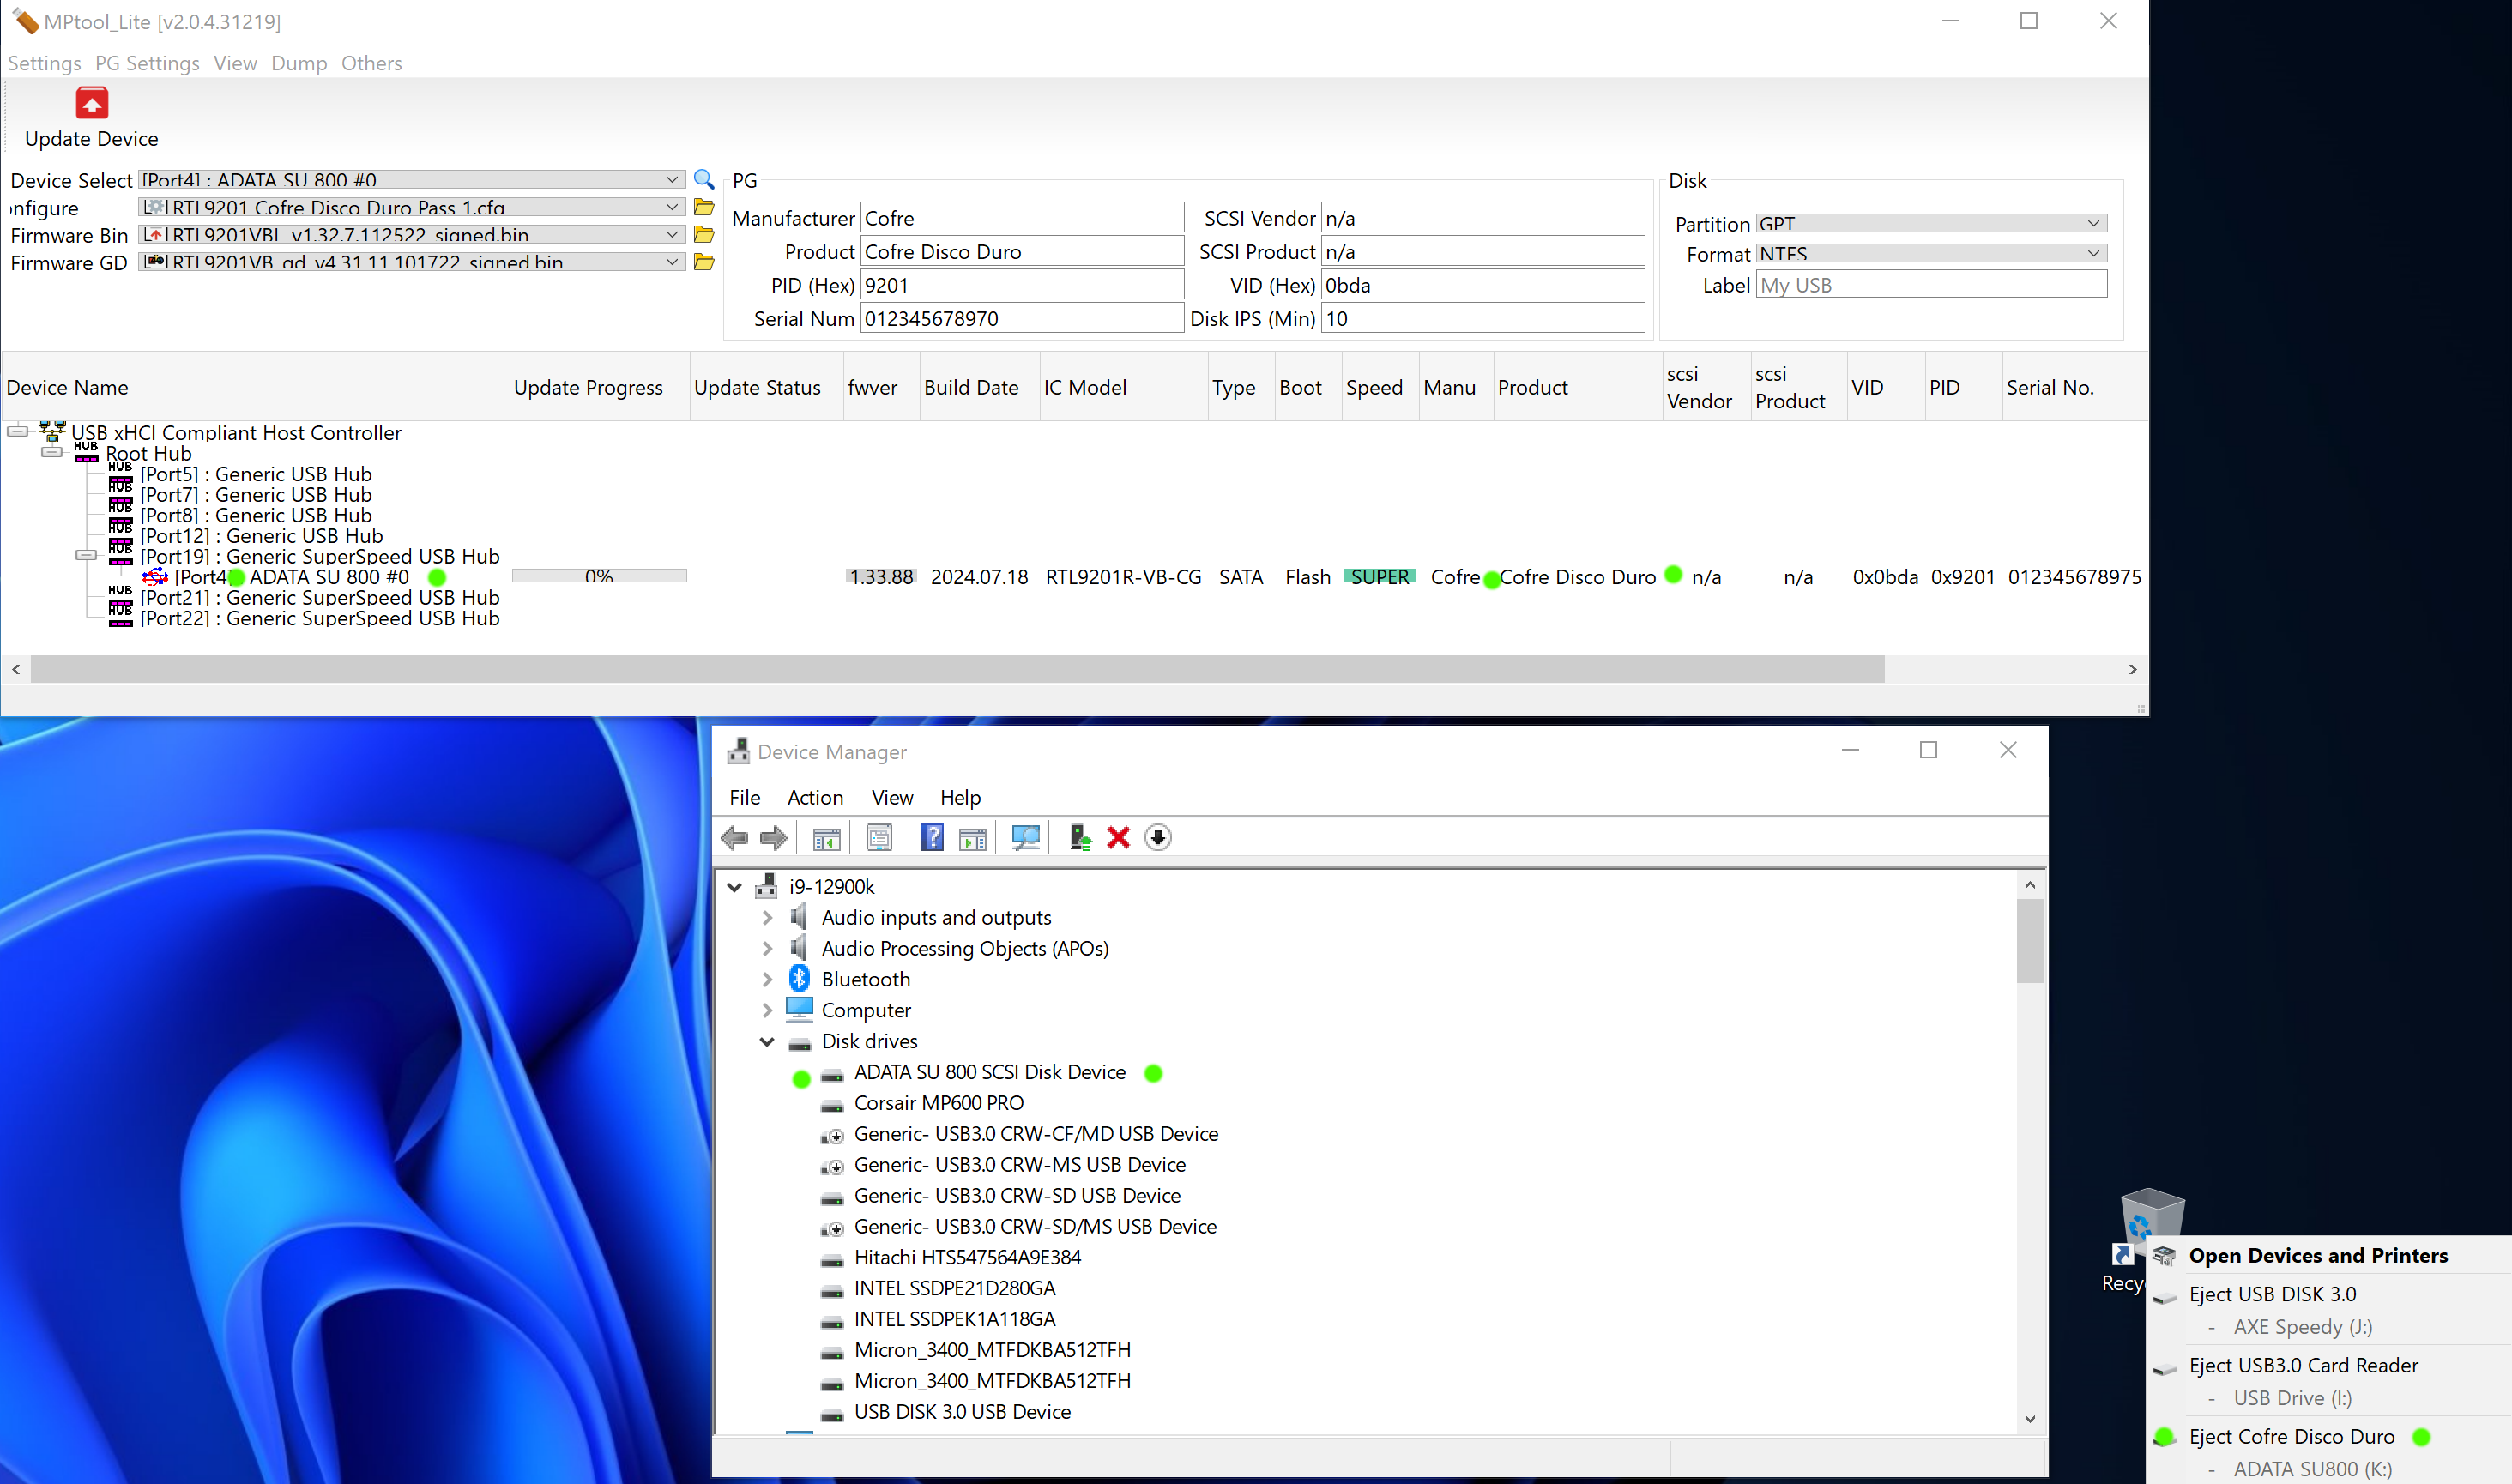Click the Root Hub icon in MPtool
The image size is (2512, 1484).
(x=86, y=453)
